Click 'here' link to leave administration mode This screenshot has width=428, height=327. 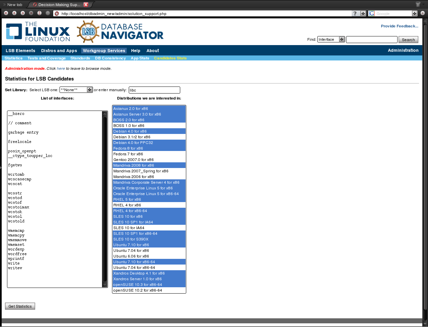click(x=61, y=68)
